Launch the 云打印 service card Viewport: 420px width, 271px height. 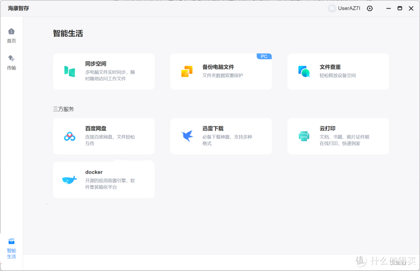click(338, 136)
